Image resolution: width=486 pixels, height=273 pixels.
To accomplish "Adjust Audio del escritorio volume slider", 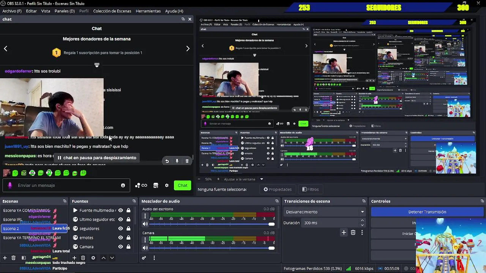I will tap(212, 224).
